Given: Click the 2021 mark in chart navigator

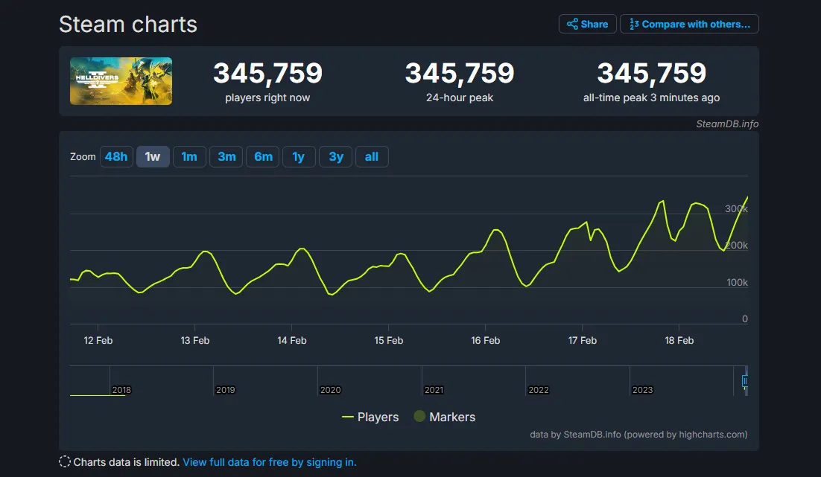Looking at the screenshot, I should [x=434, y=390].
